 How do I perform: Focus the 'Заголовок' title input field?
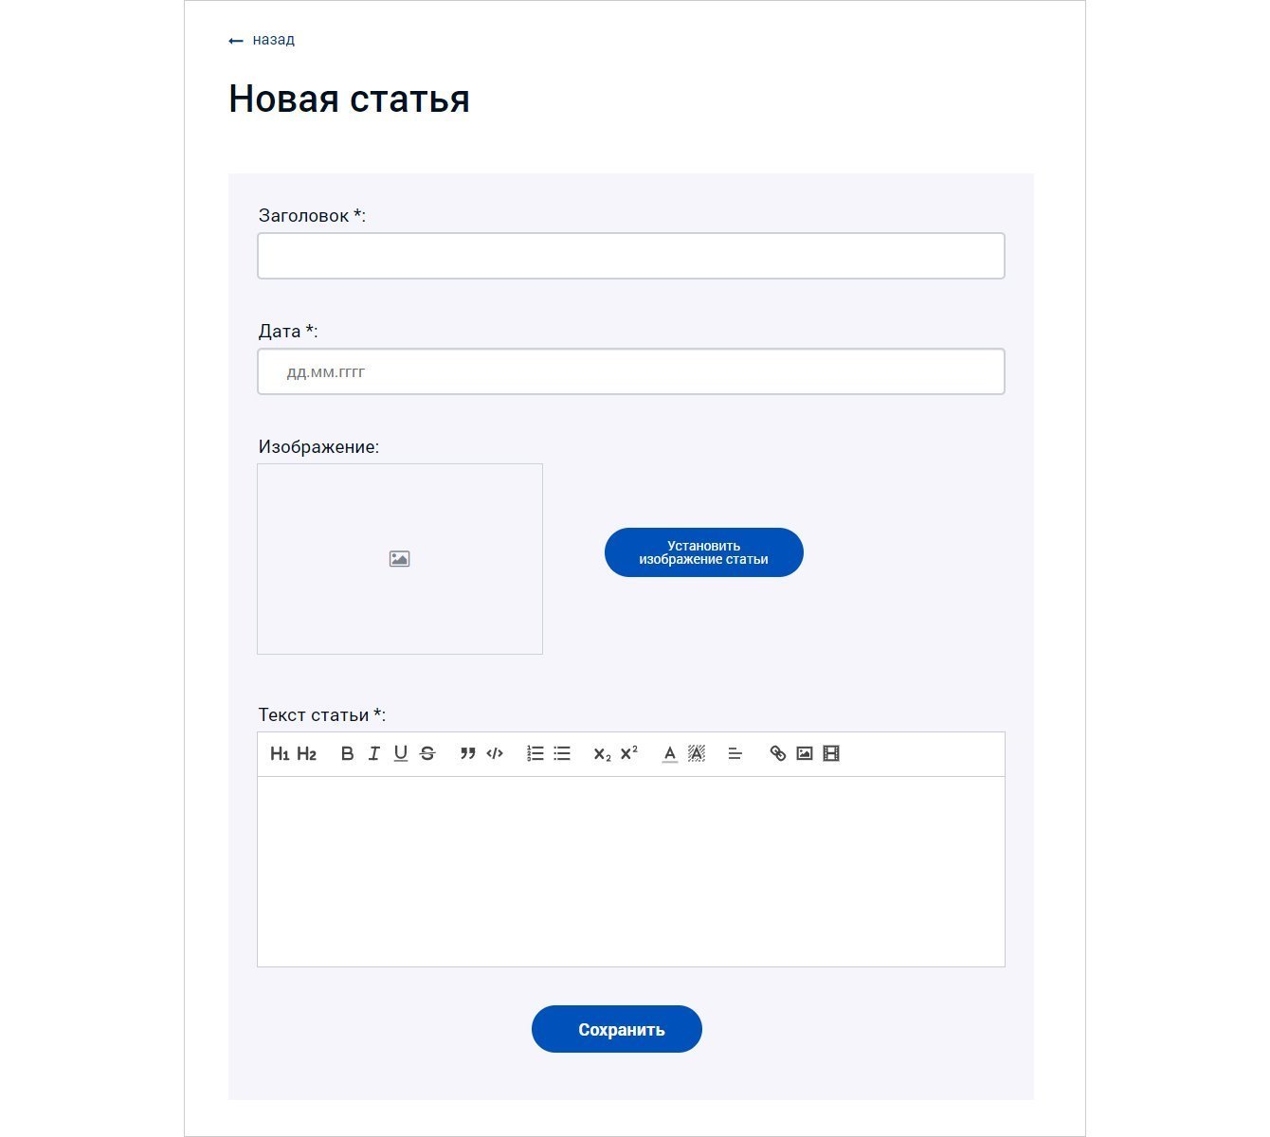tap(630, 256)
